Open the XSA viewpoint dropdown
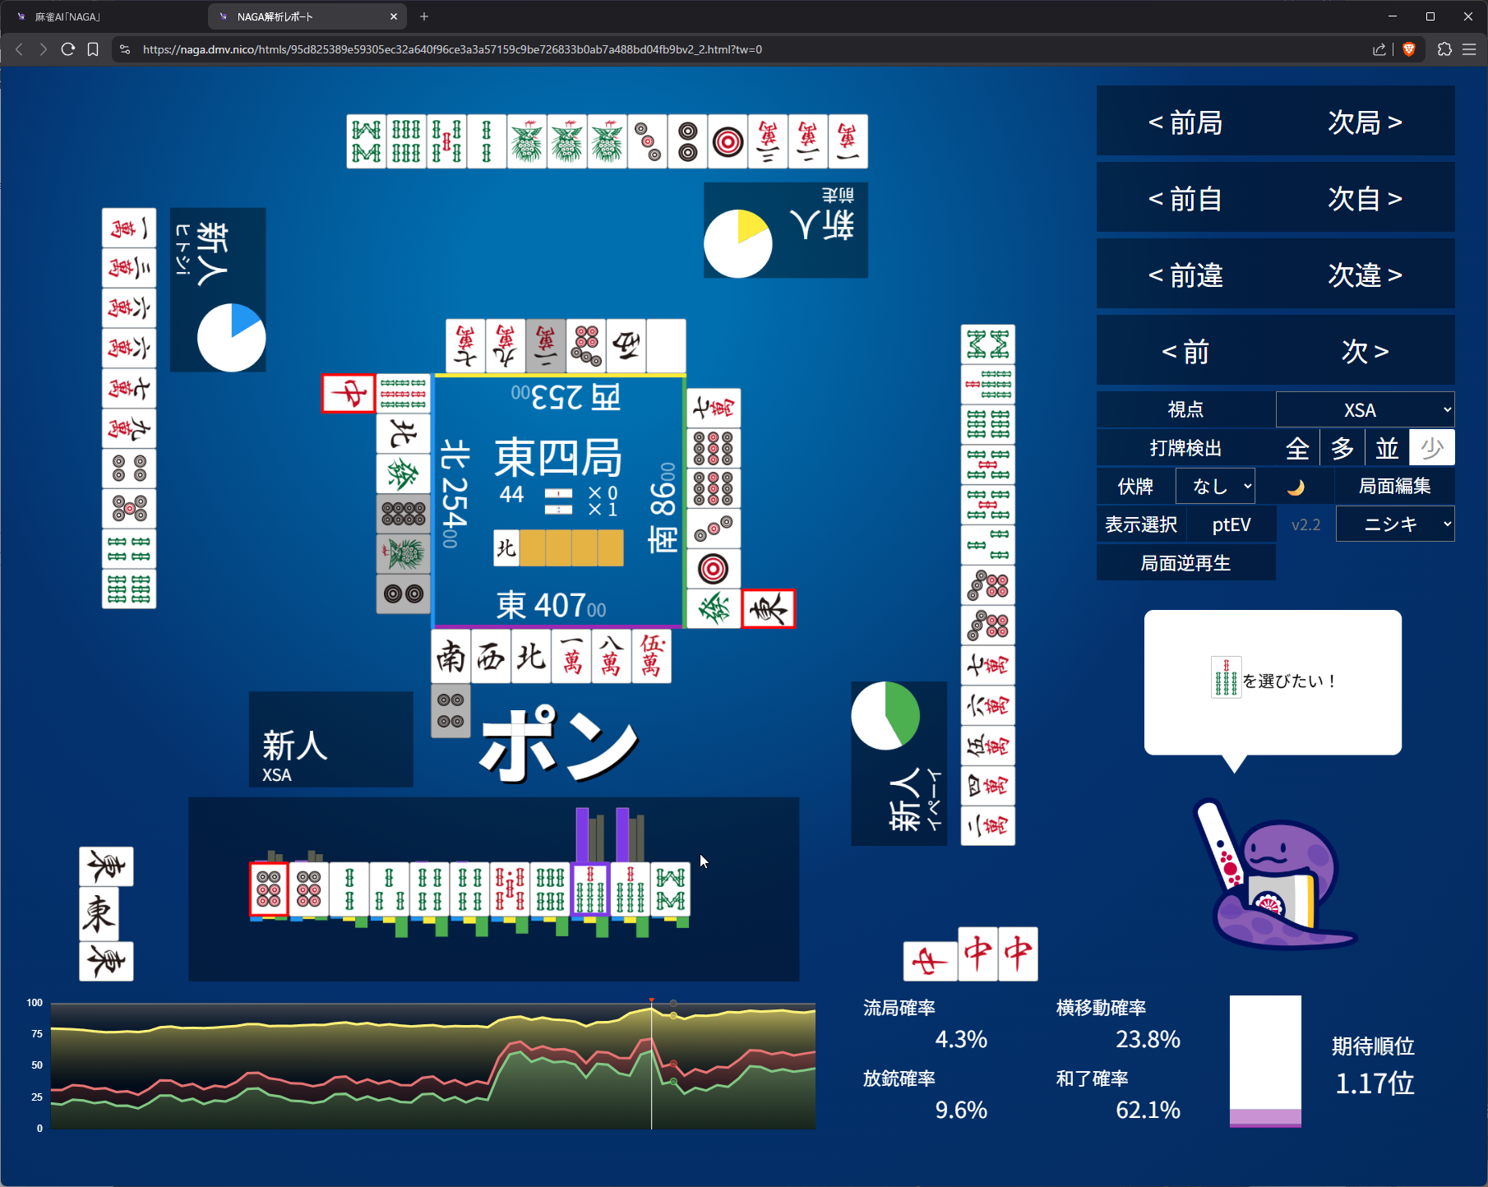Viewport: 1488px width, 1187px height. (x=1365, y=409)
